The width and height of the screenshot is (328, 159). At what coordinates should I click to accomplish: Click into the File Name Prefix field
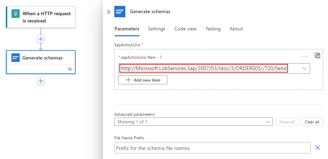pyautogui.click(x=212, y=148)
